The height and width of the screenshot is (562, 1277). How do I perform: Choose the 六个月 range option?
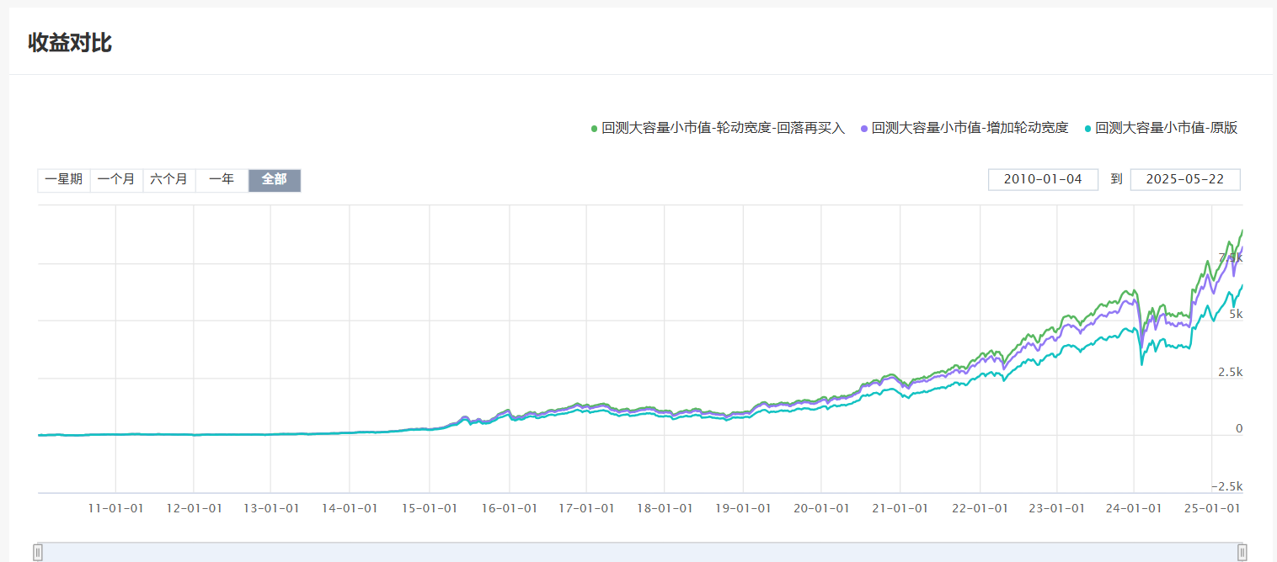[x=169, y=180]
